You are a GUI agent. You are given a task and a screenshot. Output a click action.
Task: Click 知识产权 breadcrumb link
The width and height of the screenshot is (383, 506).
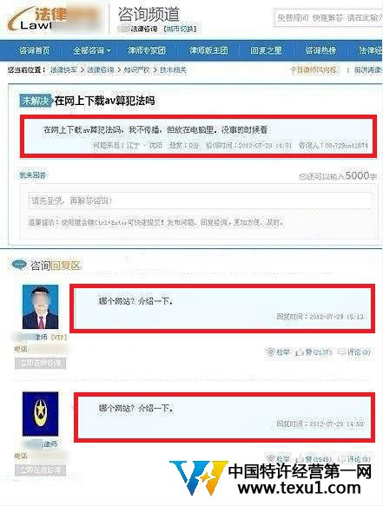coord(136,69)
